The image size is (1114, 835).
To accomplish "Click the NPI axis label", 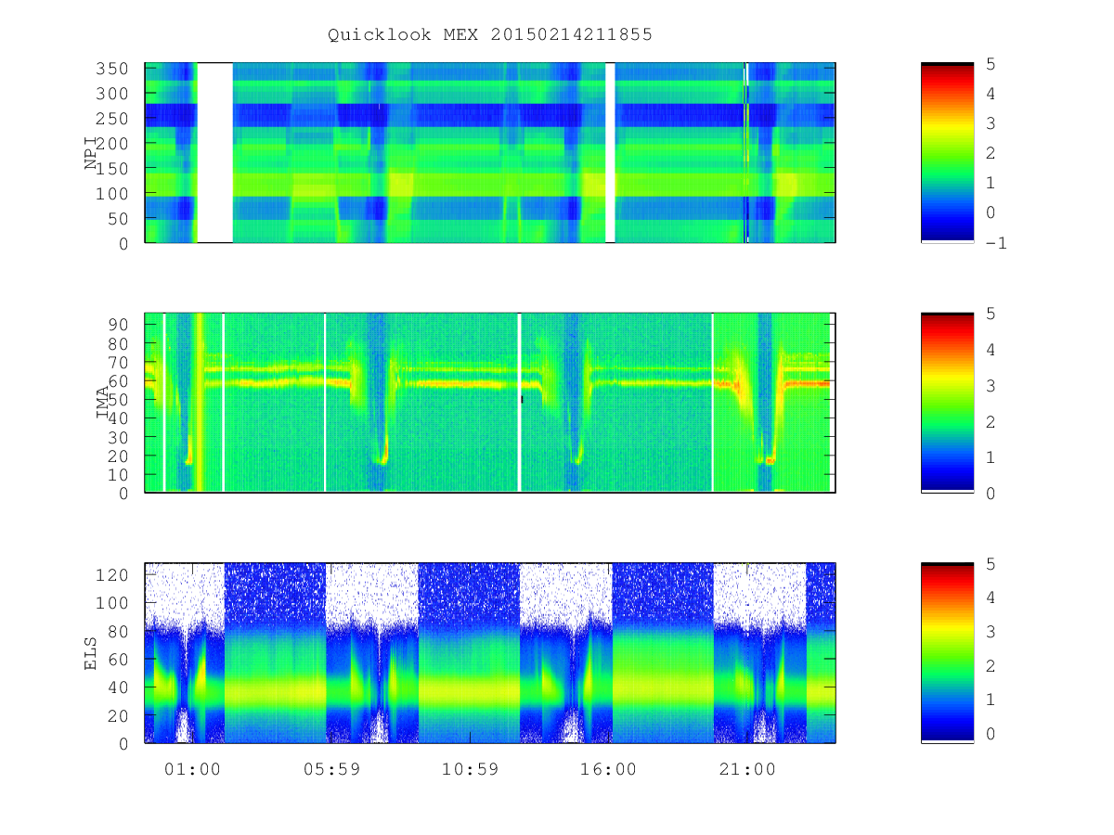I will coord(91,153).
